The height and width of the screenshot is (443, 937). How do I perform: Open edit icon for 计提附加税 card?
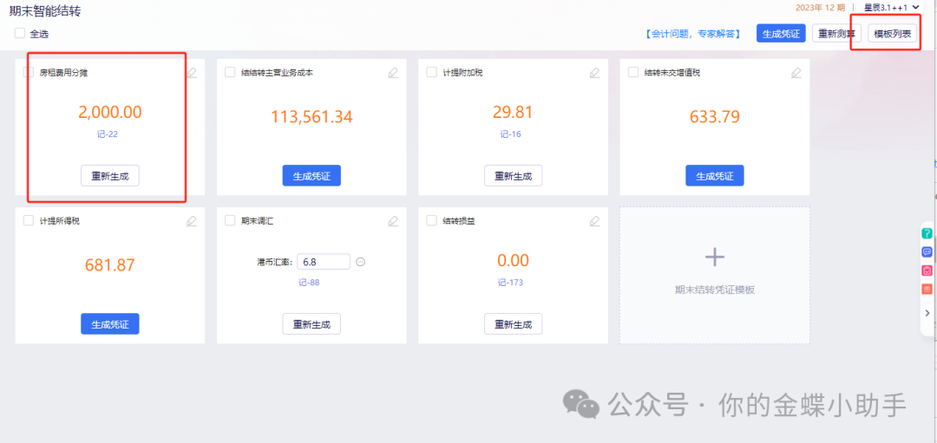(594, 73)
